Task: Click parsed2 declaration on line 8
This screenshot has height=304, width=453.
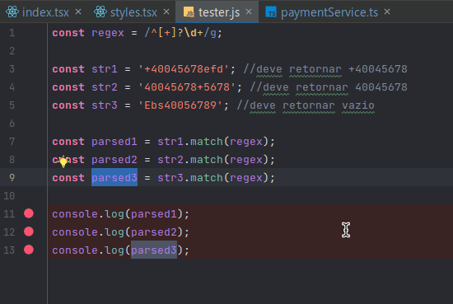Action: (x=114, y=160)
